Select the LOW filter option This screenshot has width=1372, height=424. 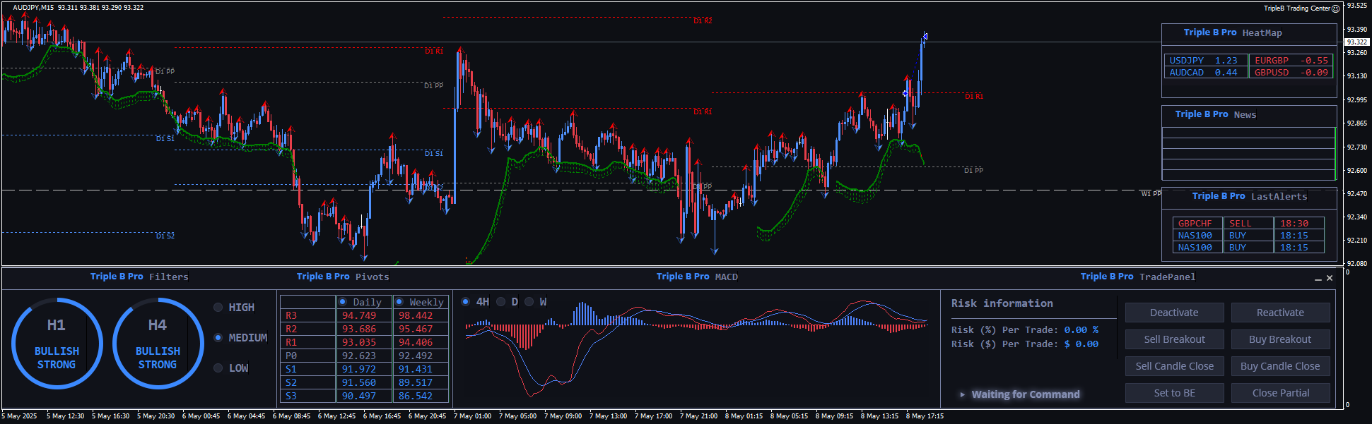[218, 368]
